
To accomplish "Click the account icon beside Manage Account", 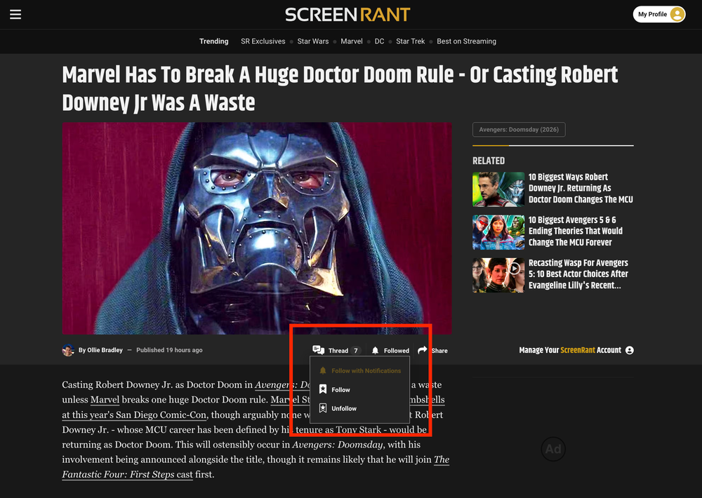I will pos(630,350).
